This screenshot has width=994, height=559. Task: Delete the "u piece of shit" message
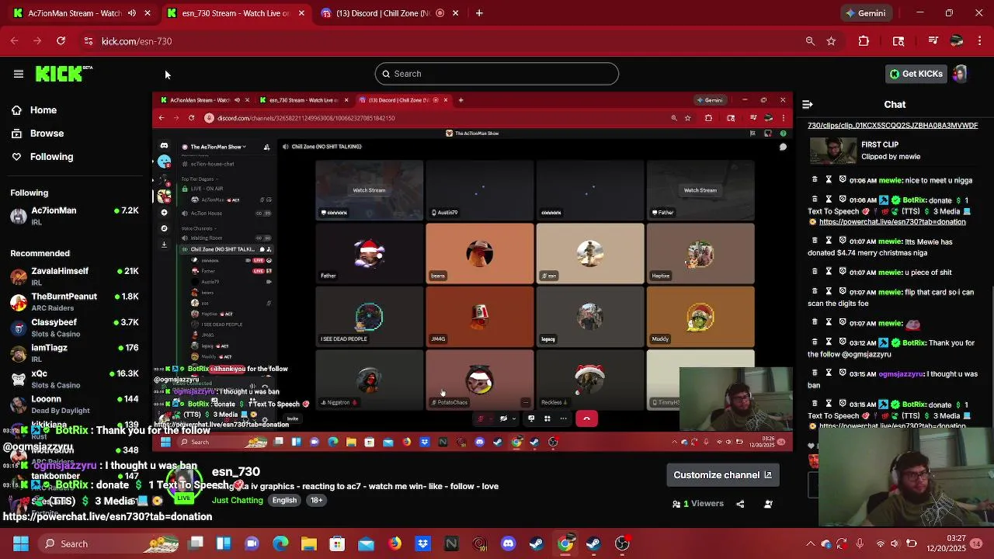815,272
